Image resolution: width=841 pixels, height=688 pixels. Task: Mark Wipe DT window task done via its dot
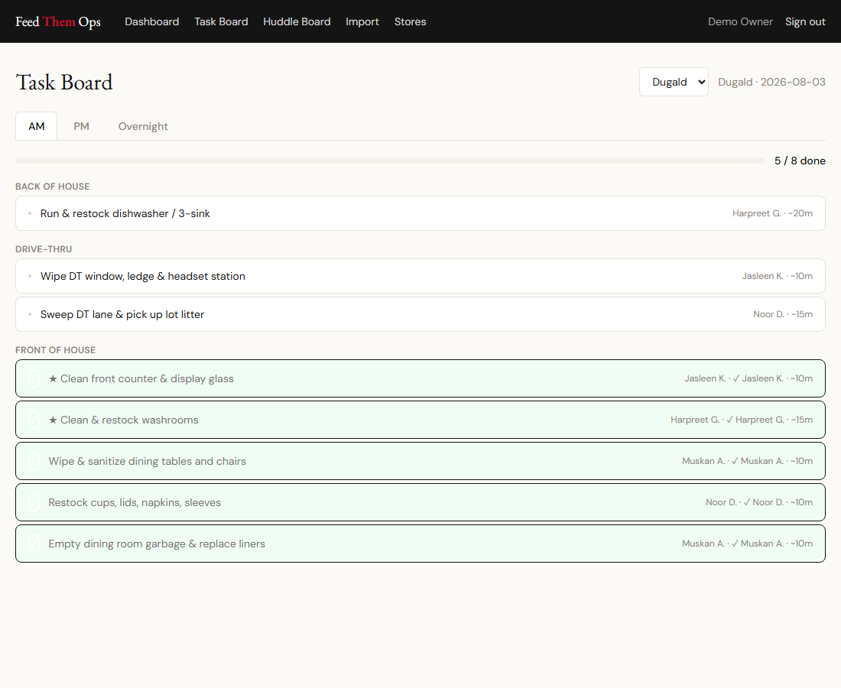pyautogui.click(x=30, y=276)
